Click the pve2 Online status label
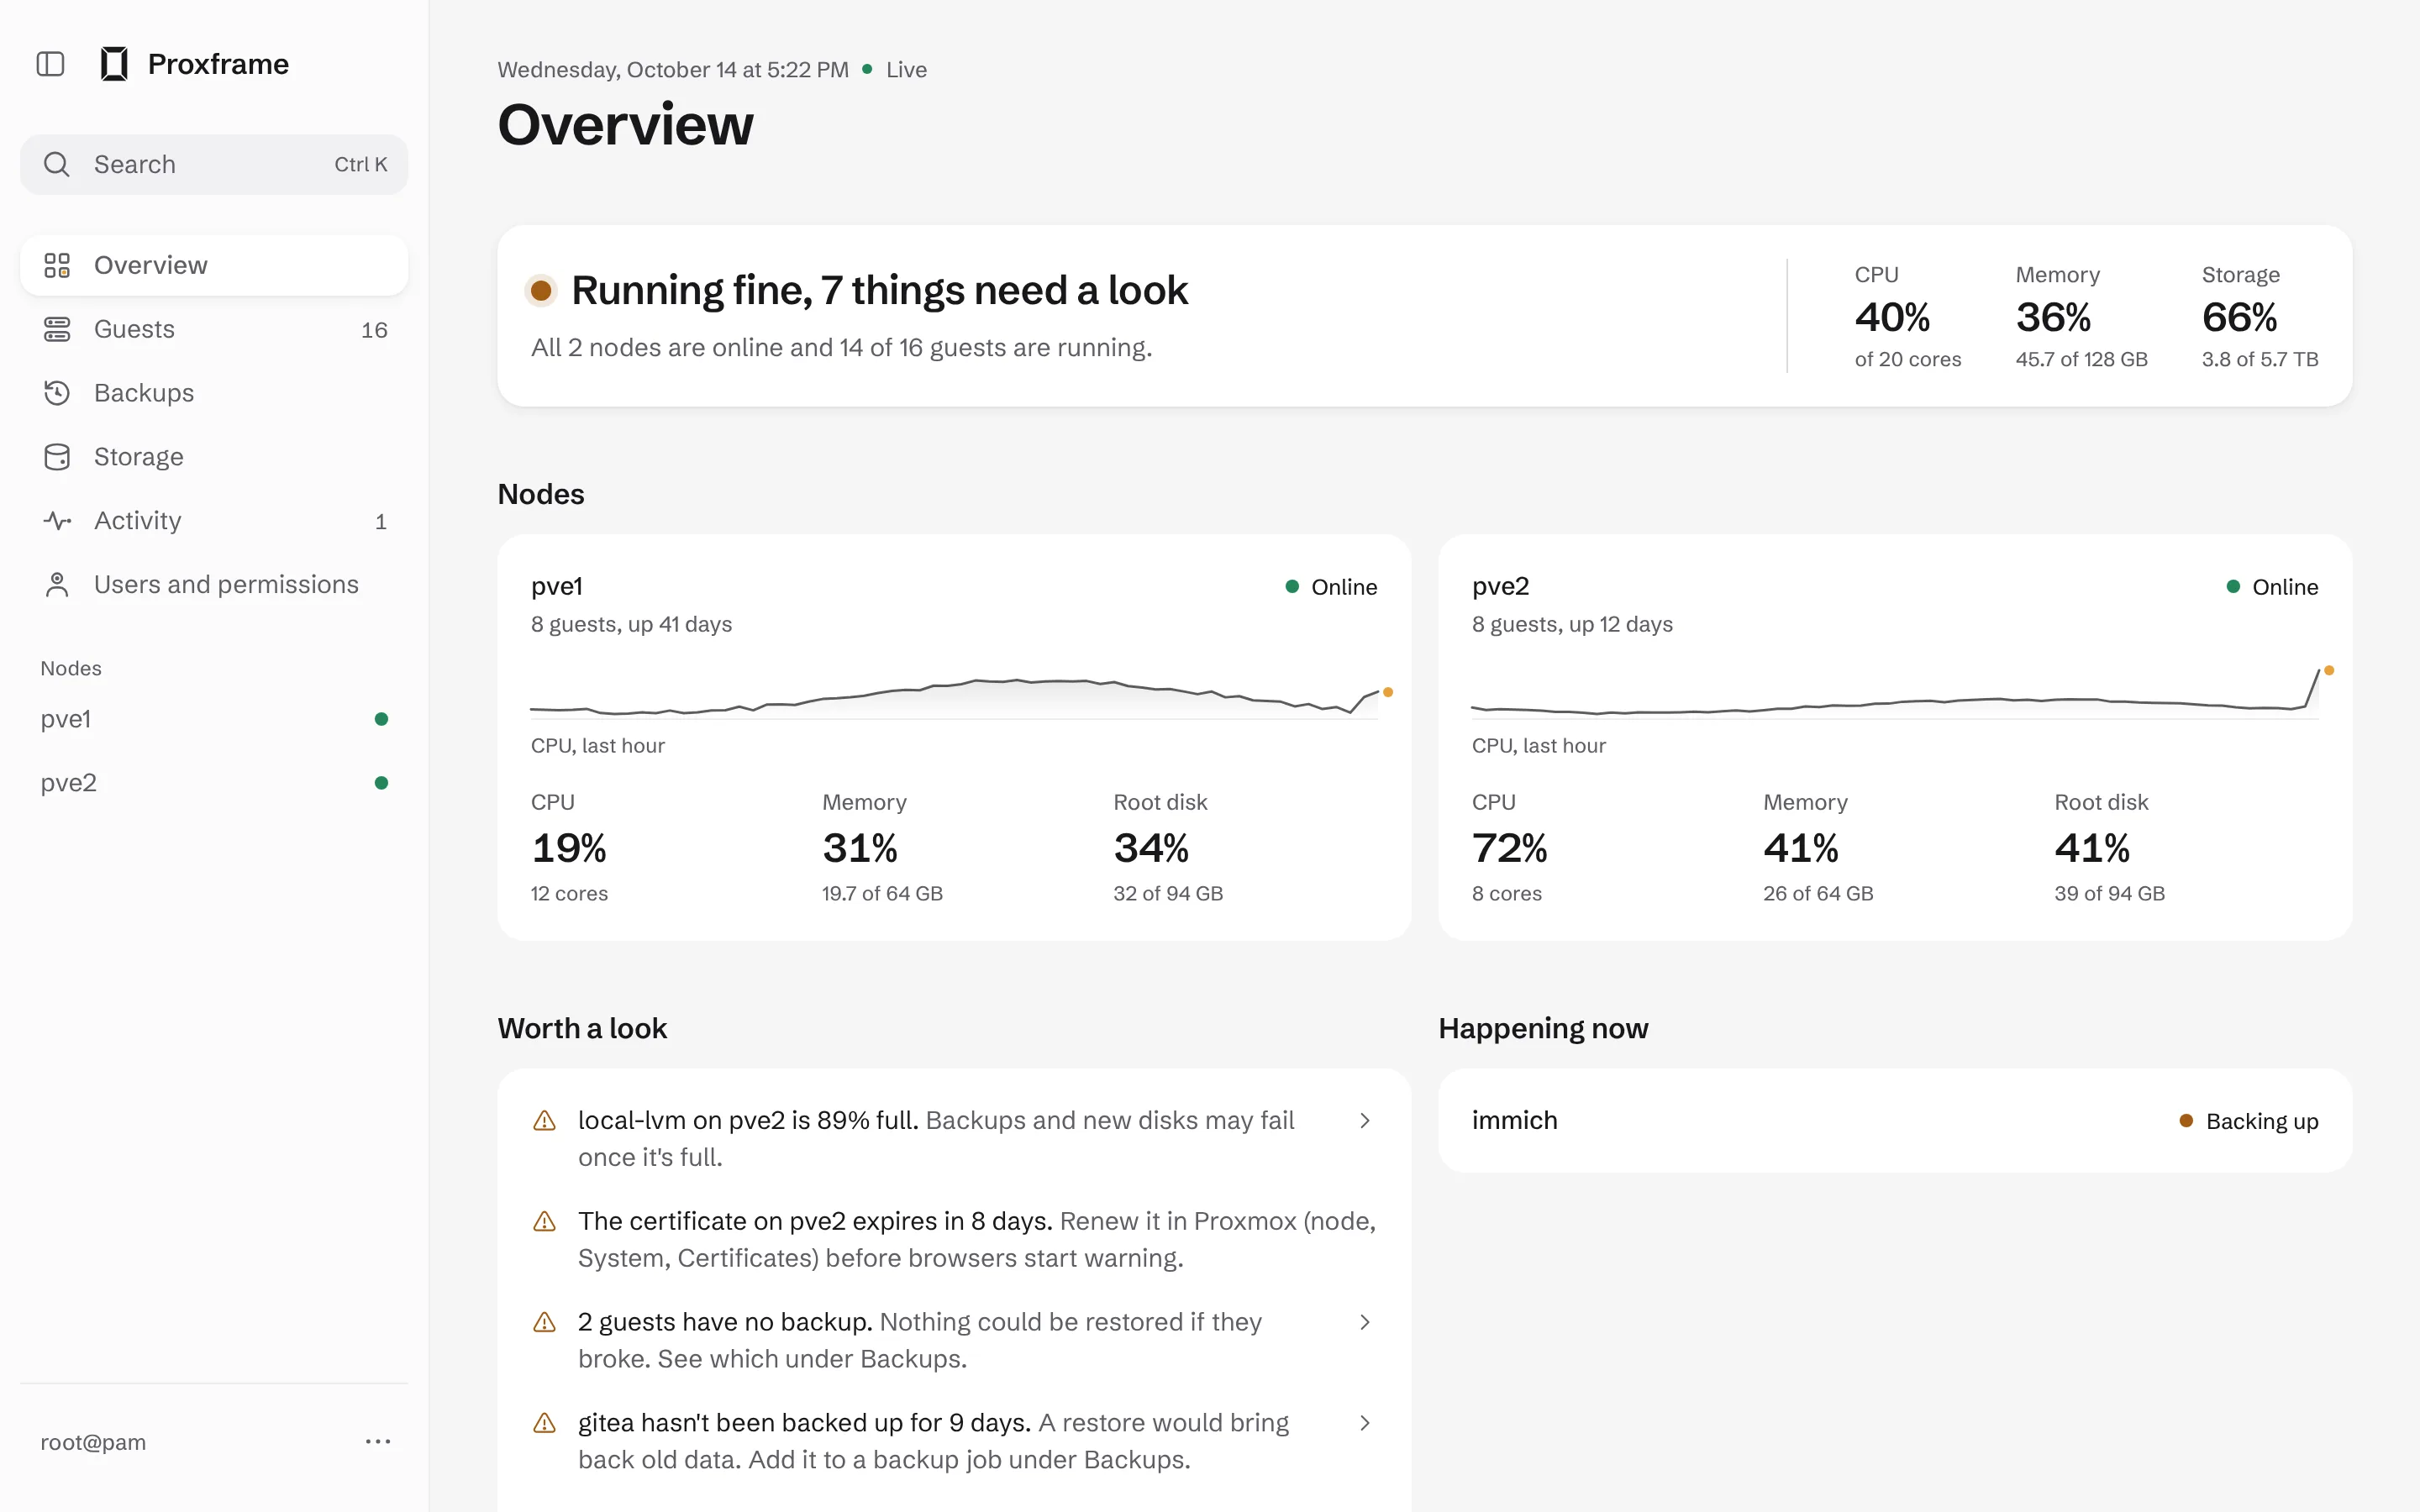This screenshot has width=2420, height=1512. click(2272, 587)
